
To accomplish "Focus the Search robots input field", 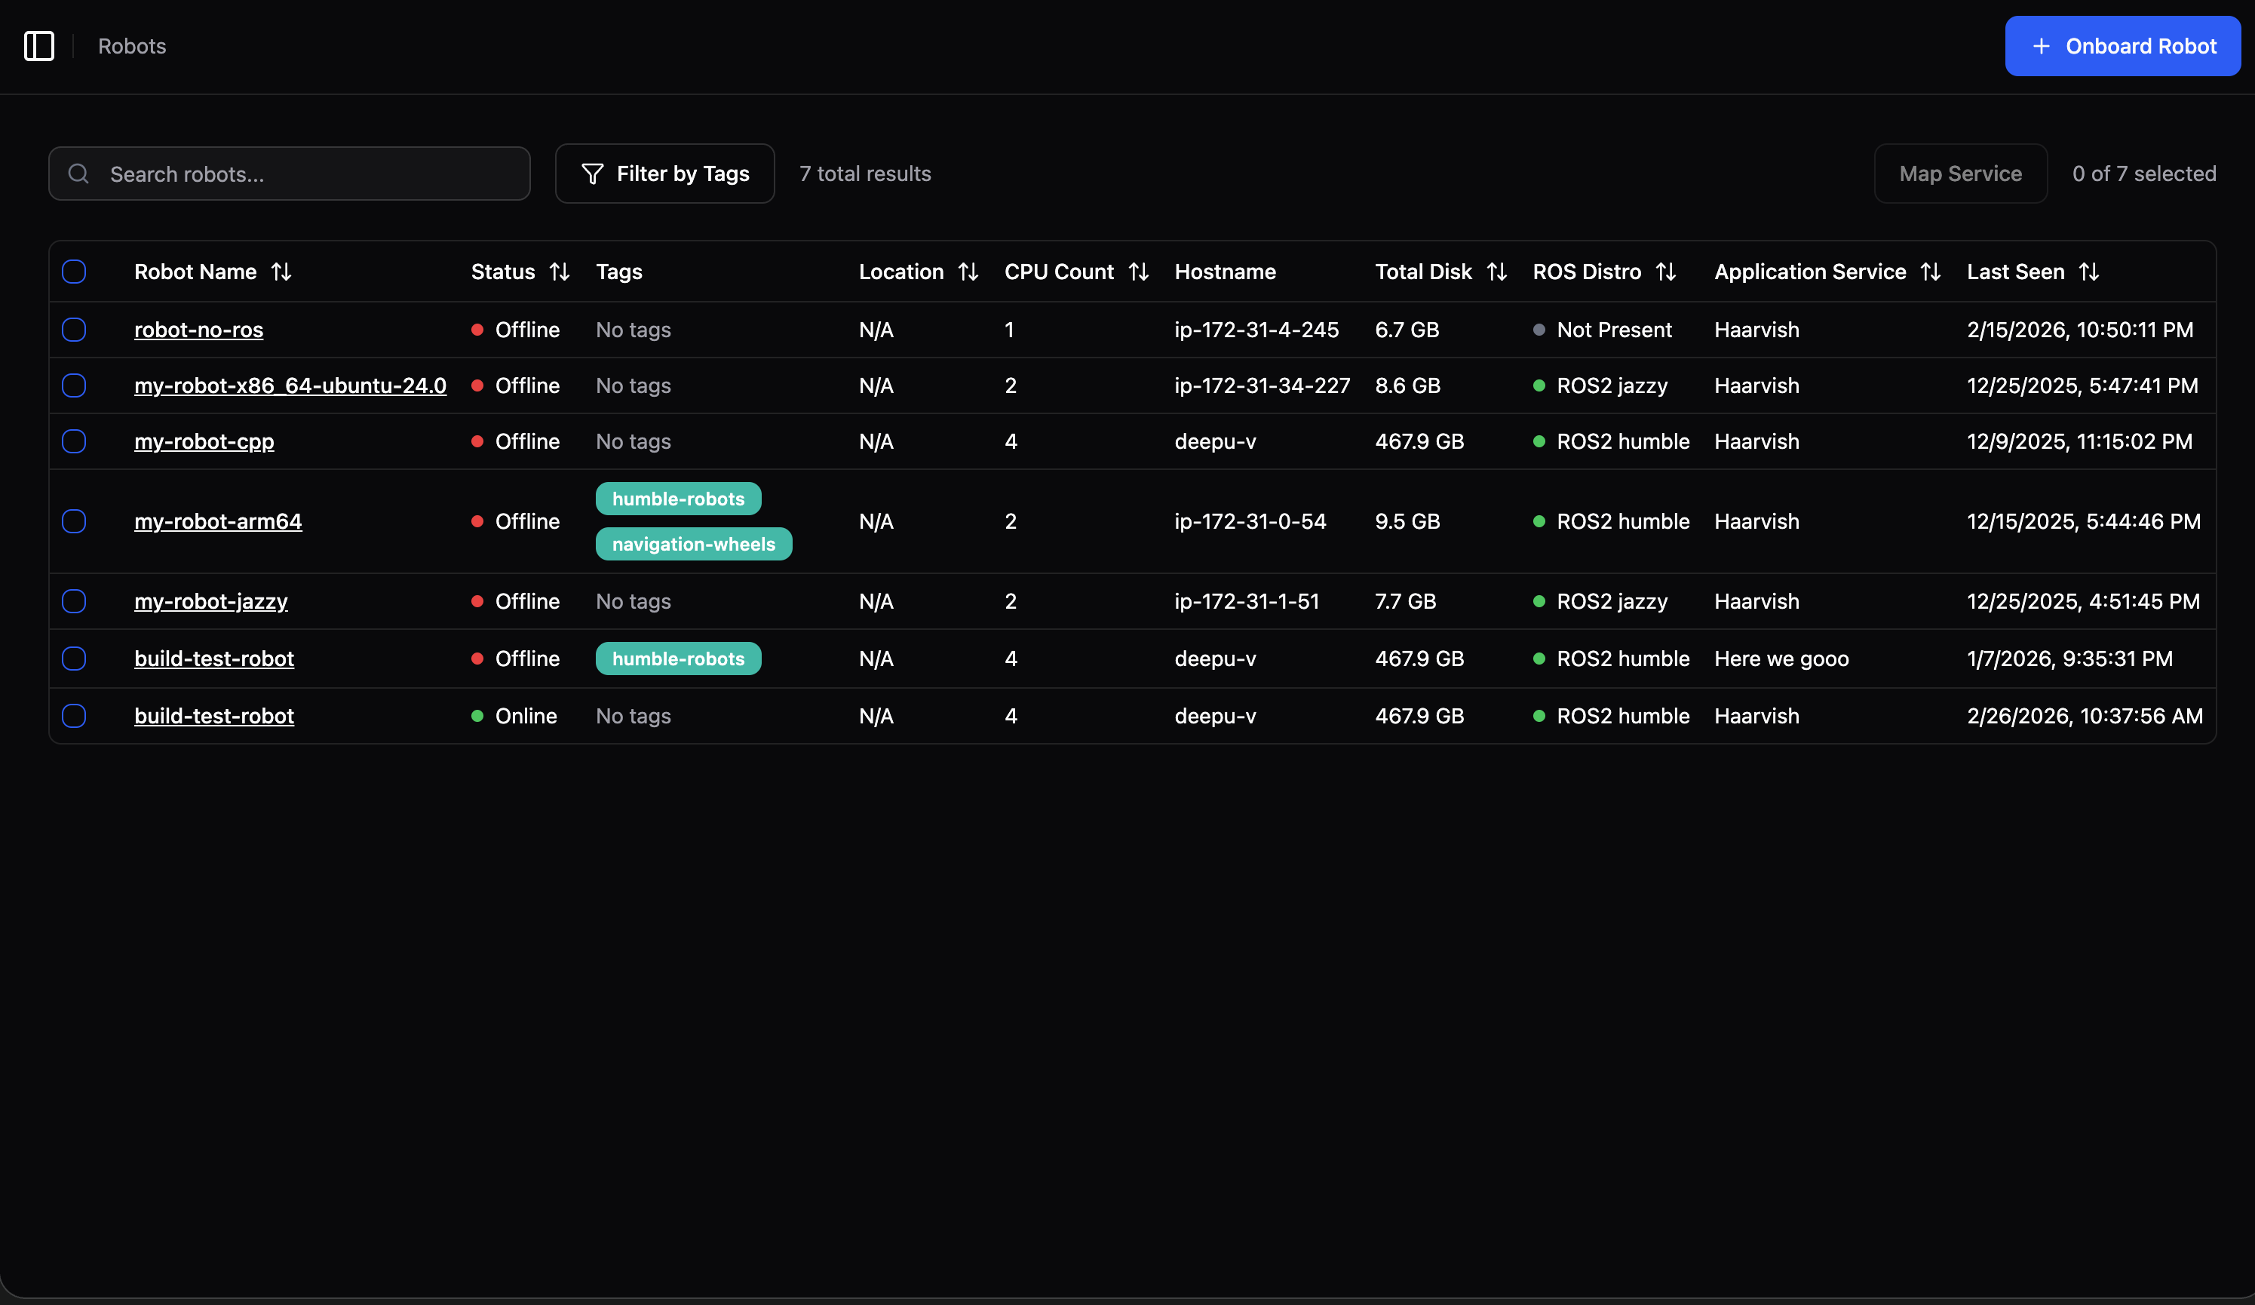I will pos(304,173).
